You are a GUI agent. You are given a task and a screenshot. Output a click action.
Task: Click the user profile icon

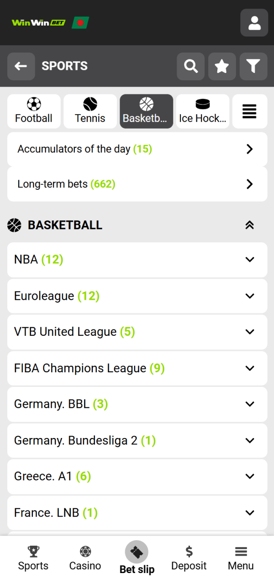tap(254, 23)
